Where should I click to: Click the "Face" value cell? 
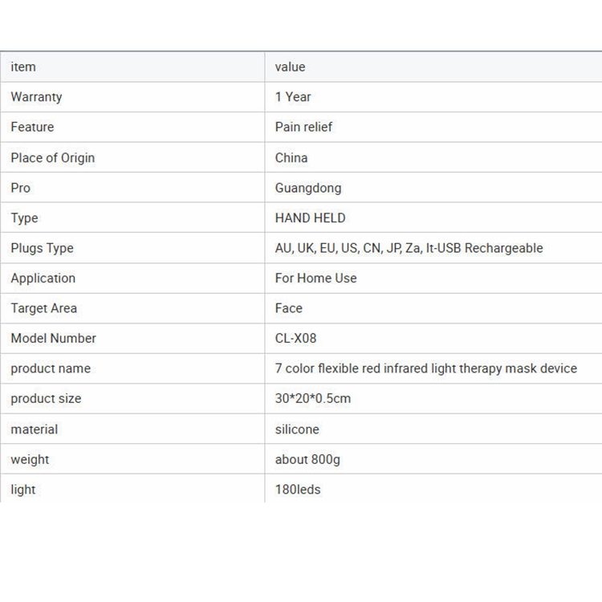(289, 308)
